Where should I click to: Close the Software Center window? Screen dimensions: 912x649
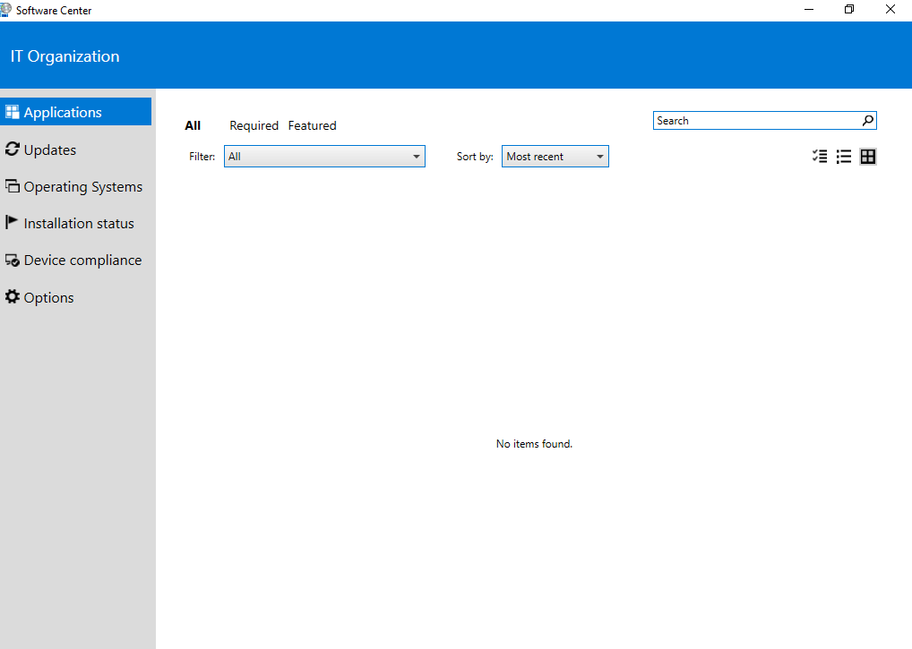coord(890,9)
